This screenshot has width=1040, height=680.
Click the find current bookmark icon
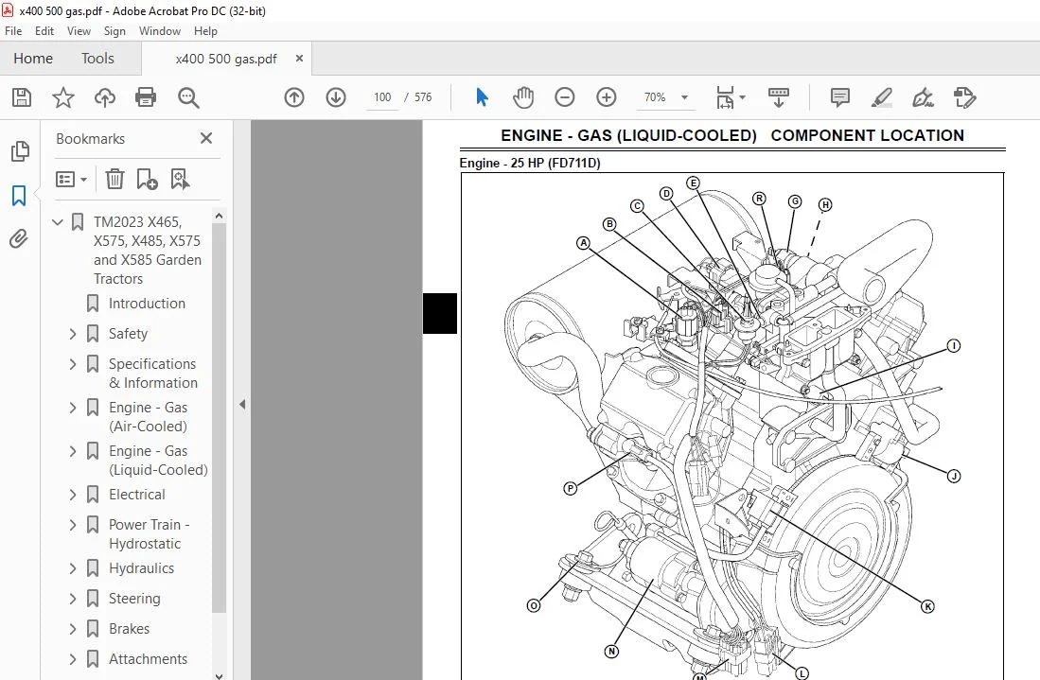tap(180, 179)
